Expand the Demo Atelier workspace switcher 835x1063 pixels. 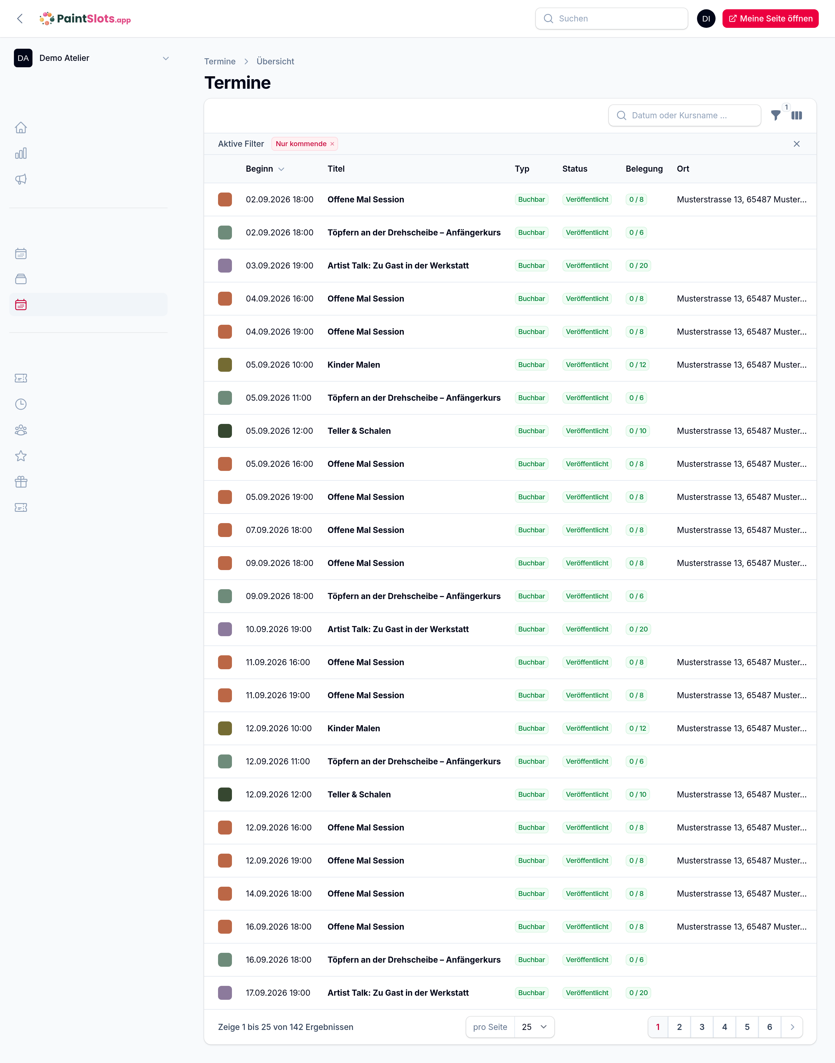pyautogui.click(x=91, y=58)
